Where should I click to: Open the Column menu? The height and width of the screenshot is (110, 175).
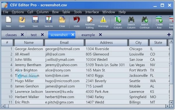(43, 12)
